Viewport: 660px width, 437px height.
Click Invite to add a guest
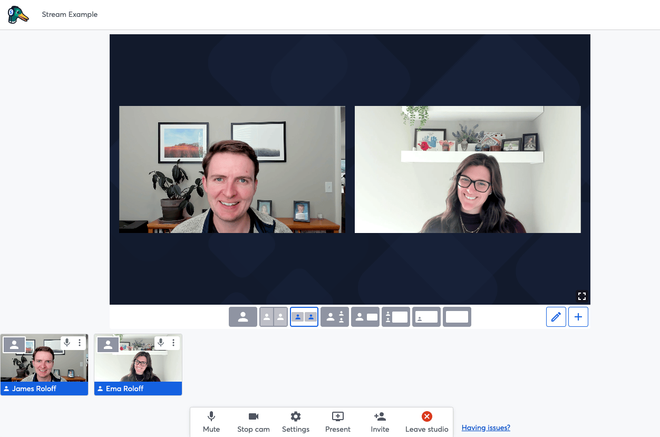380,422
